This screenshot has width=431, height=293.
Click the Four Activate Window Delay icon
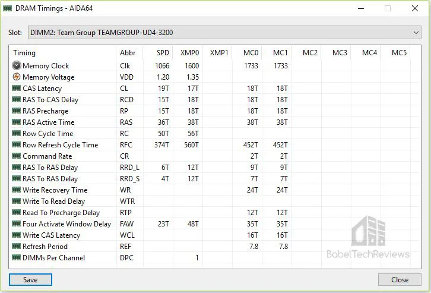pyautogui.click(x=17, y=223)
